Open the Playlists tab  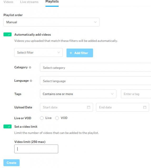click(52, 2)
